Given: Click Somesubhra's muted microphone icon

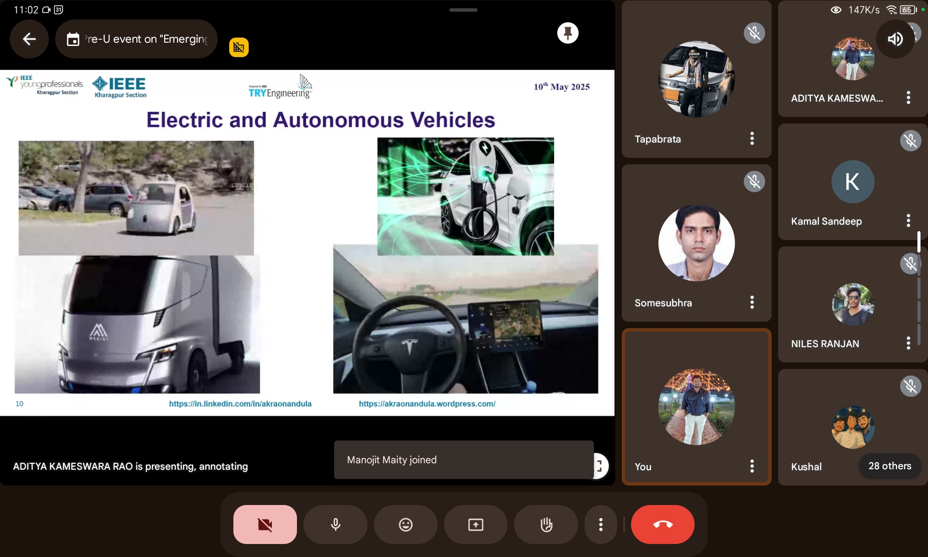Looking at the screenshot, I should pos(754,181).
